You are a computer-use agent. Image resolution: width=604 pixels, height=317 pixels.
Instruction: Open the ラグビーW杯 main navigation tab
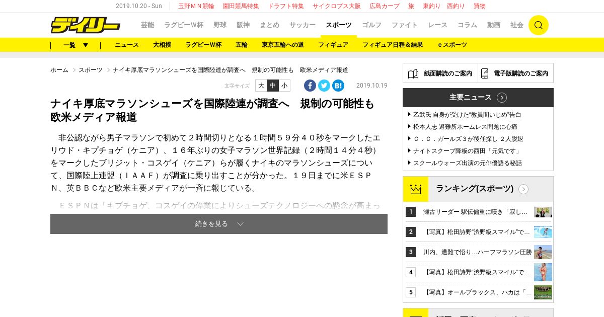(184, 25)
